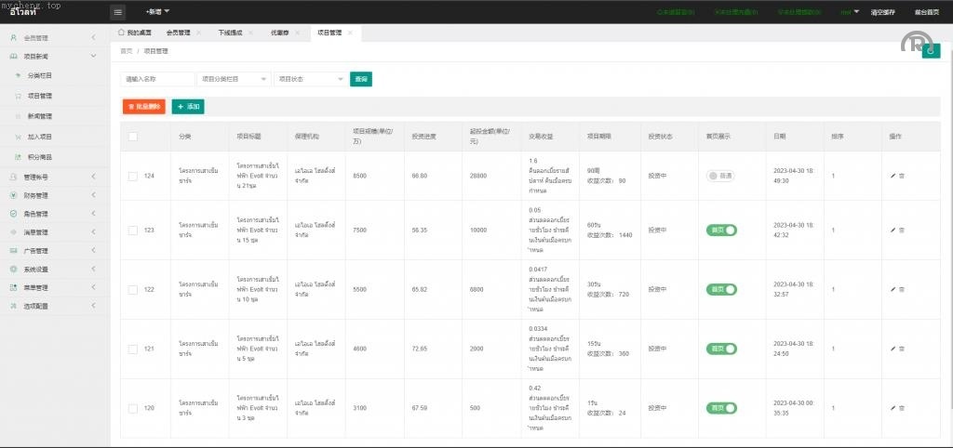953x448 pixels.
Task: Click the orange 批量删除 button
Action: pos(143,107)
